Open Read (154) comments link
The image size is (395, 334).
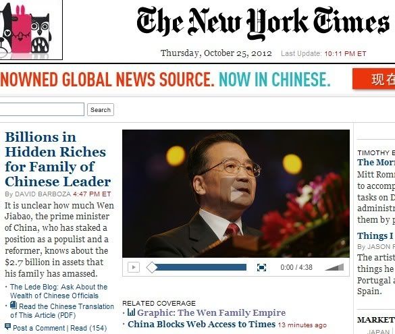point(88,328)
